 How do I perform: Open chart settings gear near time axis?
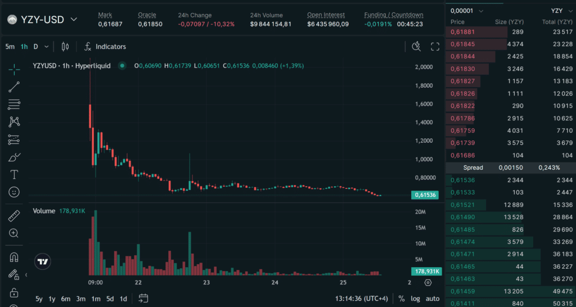[428, 282]
